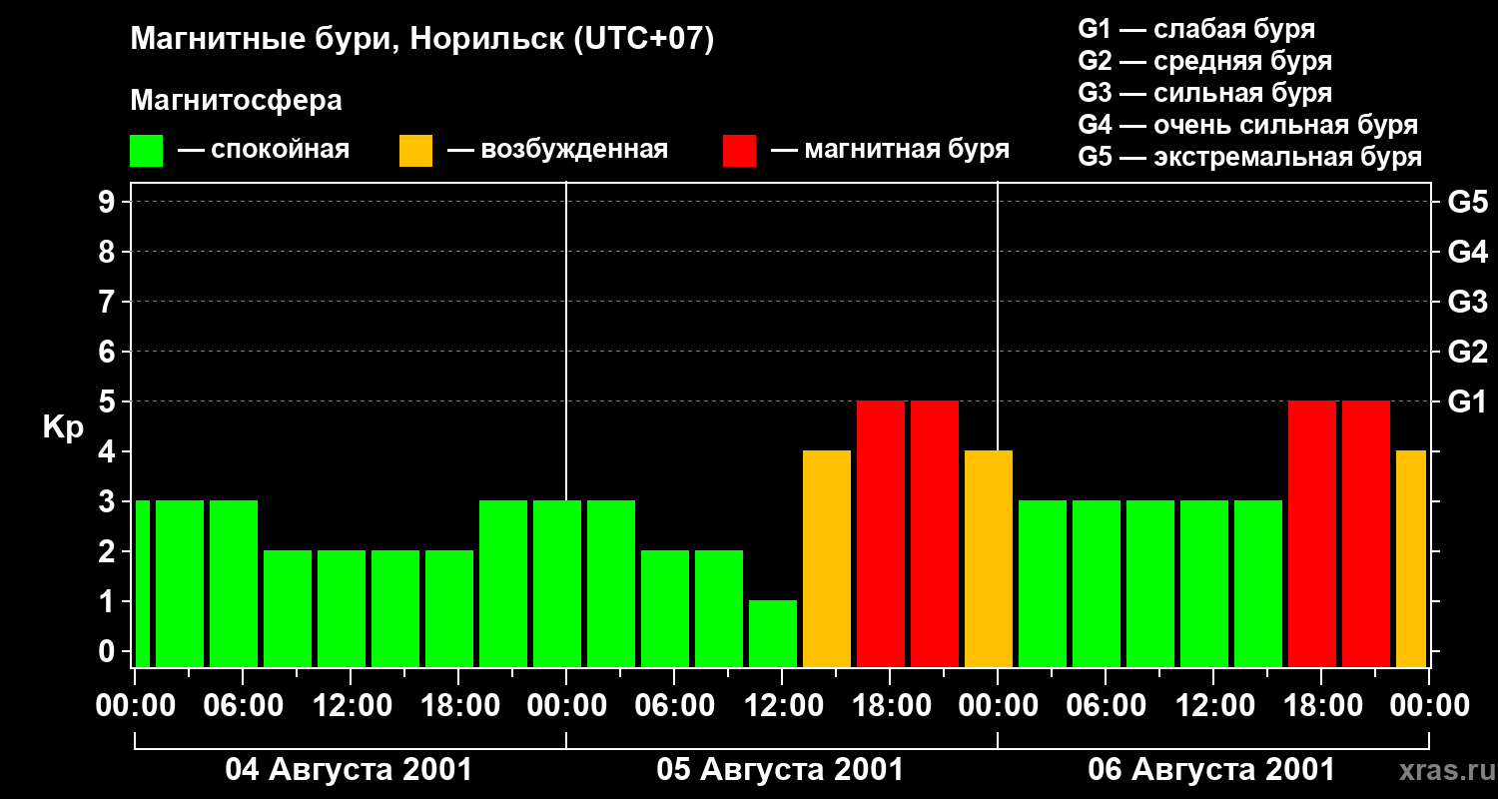
Task: Click the red 'магнитная буря' legend swatch
Action: pos(739,151)
